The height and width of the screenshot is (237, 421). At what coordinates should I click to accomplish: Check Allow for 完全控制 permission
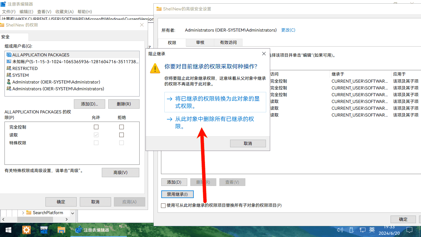pos(96,127)
